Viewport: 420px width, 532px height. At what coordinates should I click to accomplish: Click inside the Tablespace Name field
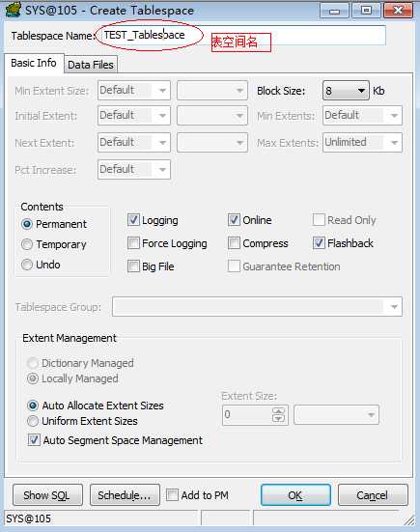240,36
